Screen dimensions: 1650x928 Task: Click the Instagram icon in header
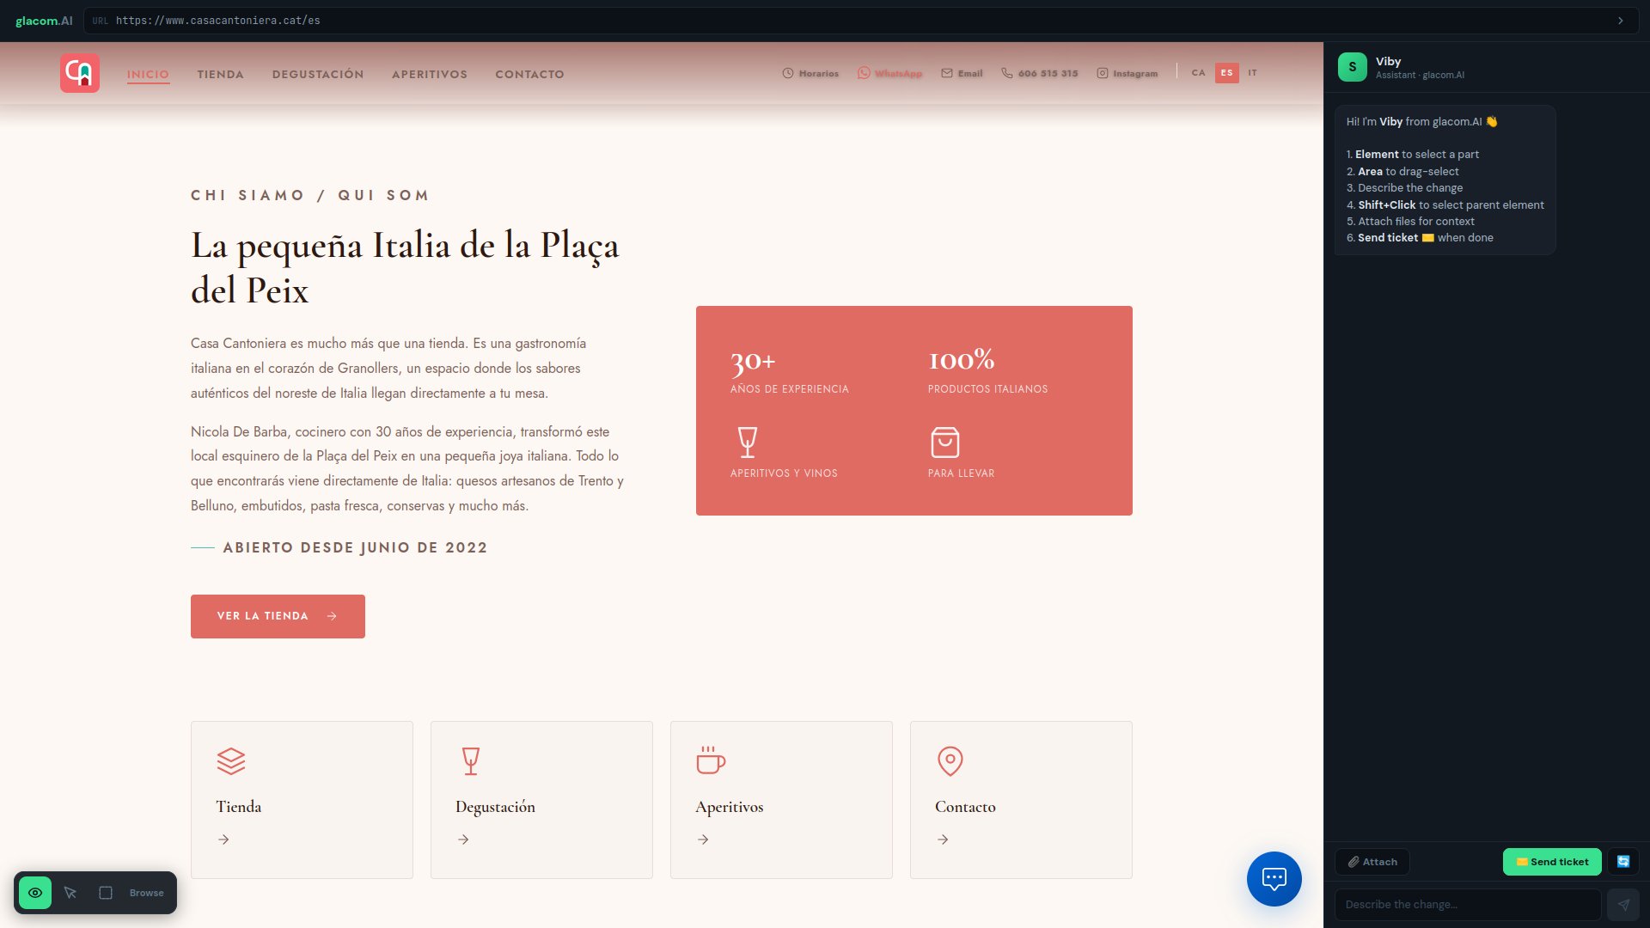tap(1103, 73)
